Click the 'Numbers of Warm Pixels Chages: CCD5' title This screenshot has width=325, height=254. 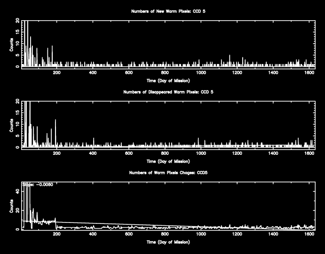tap(168, 173)
